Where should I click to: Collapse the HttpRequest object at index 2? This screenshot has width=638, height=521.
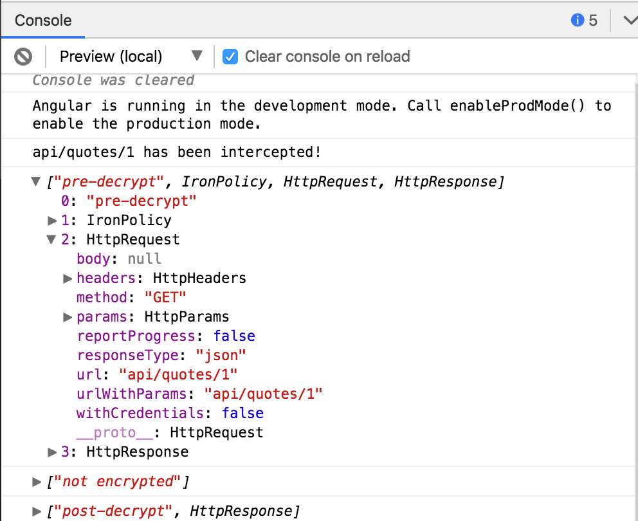(x=51, y=239)
